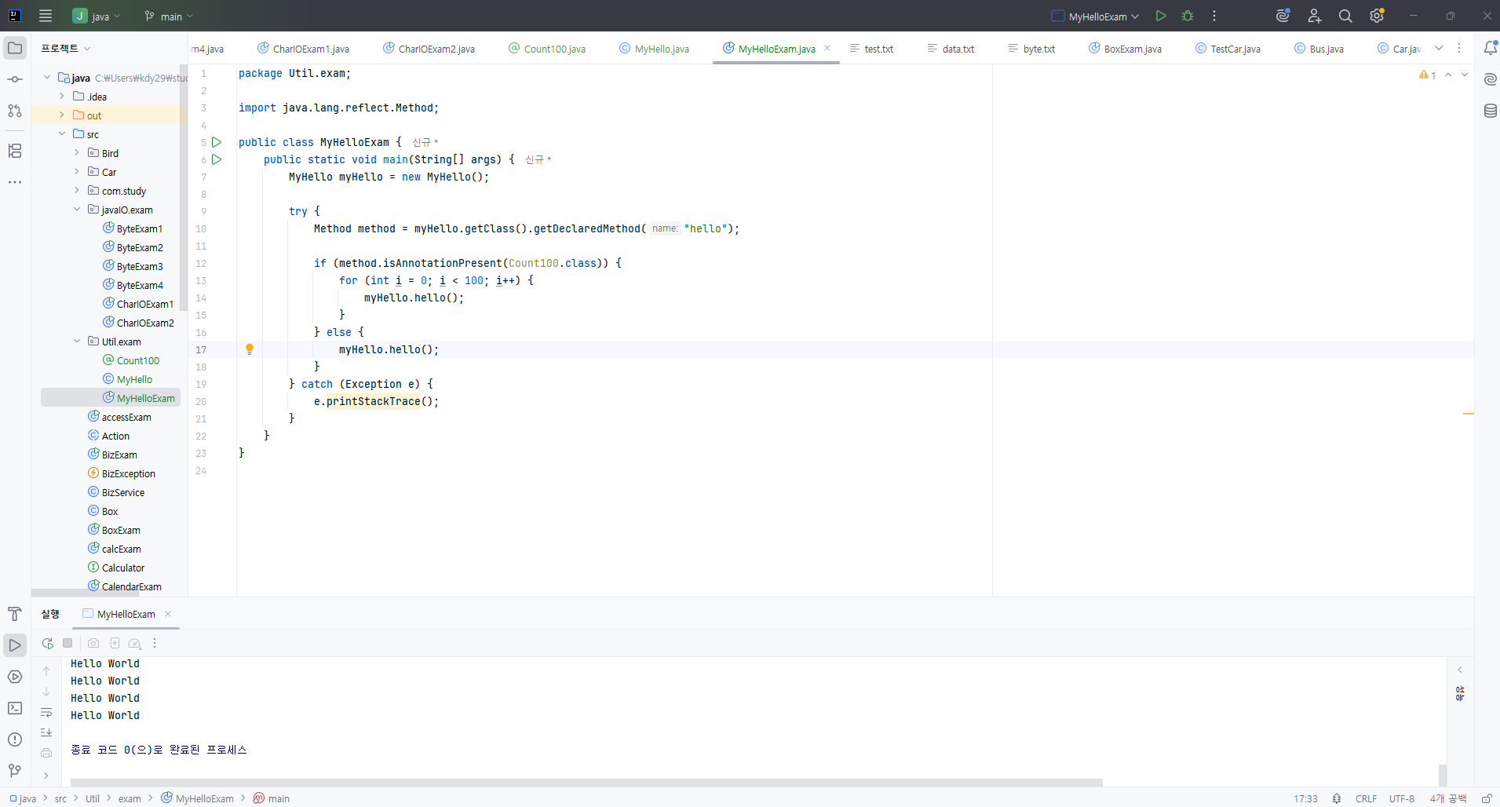The image size is (1500, 807).
Task: Toggle scroll to end in console
Action: click(x=46, y=732)
